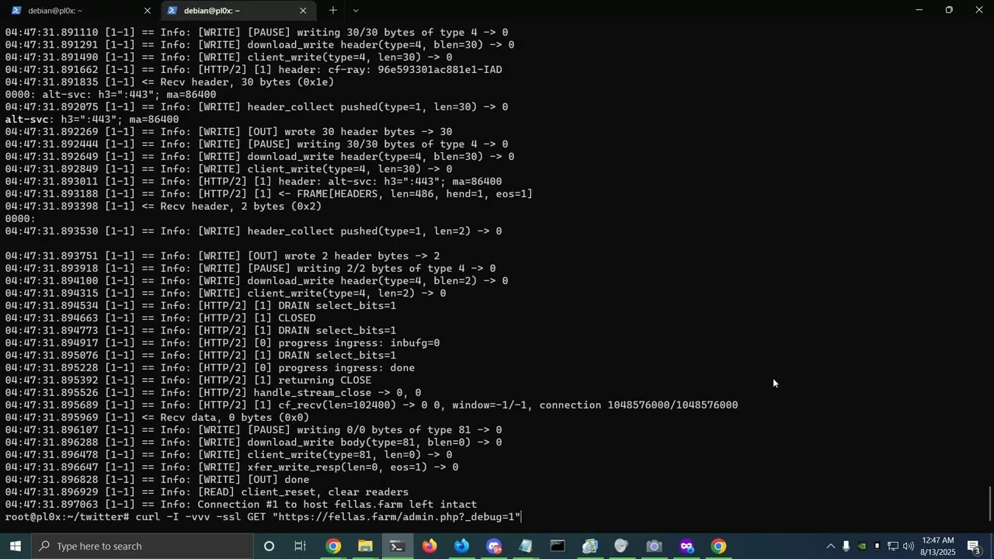Click the Windows Terminal taskbar icon

click(x=397, y=547)
